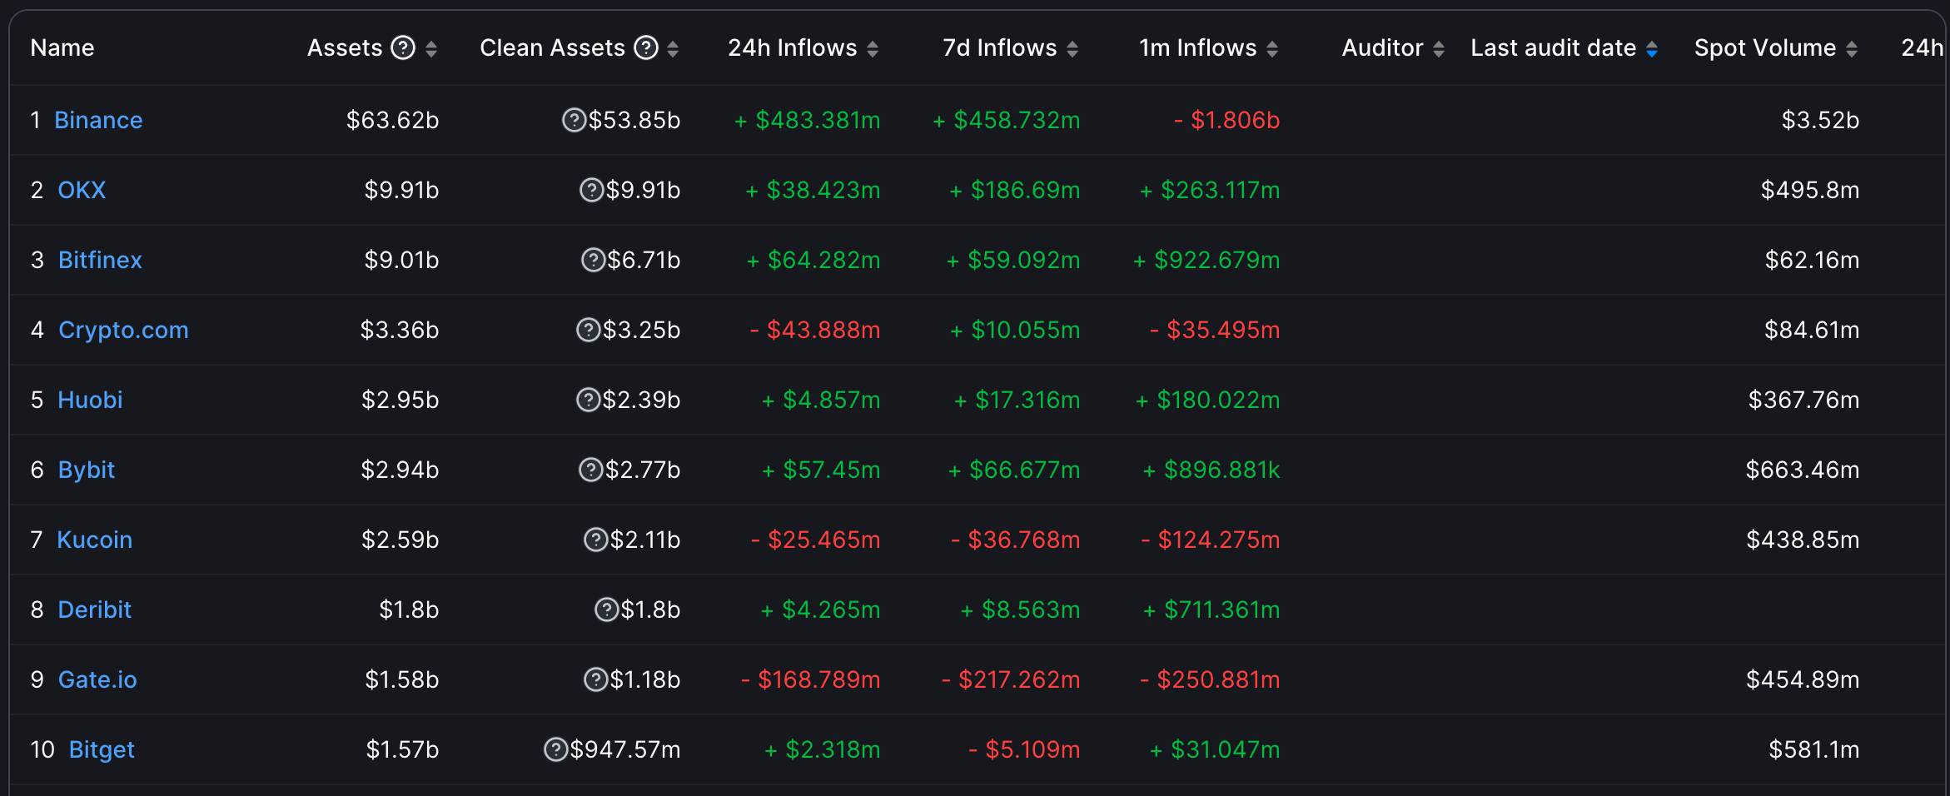The width and height of the screenshot is (1950, 796).
Task: Select Gate.io 24h inflow - $168.789m
Action: coord(811,679)
